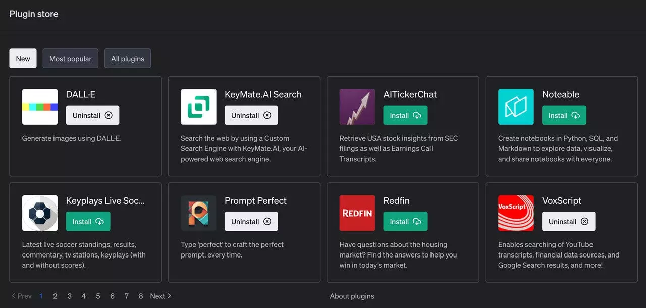646x308 pixels.
Task: Install the Keyplays Live Soccer plugin
Action: pos(88,221)
